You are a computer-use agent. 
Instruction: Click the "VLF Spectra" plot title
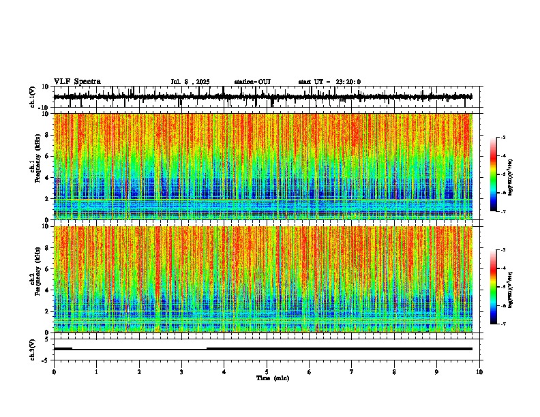[77, 82]
